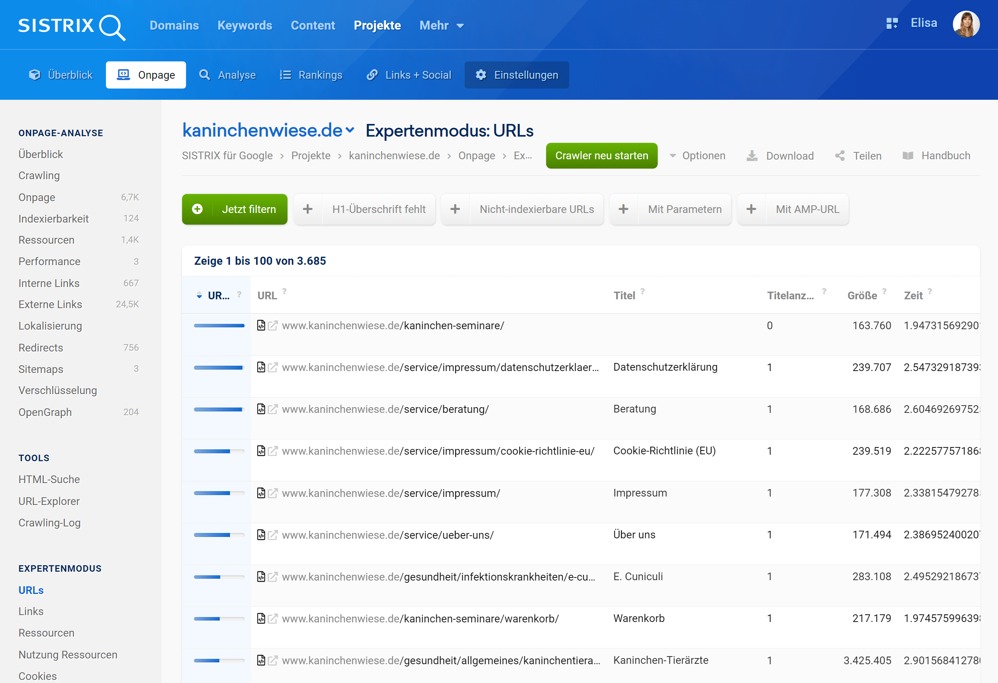Open the kaninchen-seminare/ URL link

[393, 325]
